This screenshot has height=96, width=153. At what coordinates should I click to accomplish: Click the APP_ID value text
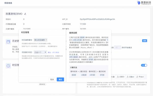(97, 19)
